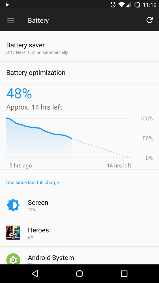Tap the battery ring status icon
Image resolution: width=159 pixels, height=283 pixels.
click(x=137, y=5)
